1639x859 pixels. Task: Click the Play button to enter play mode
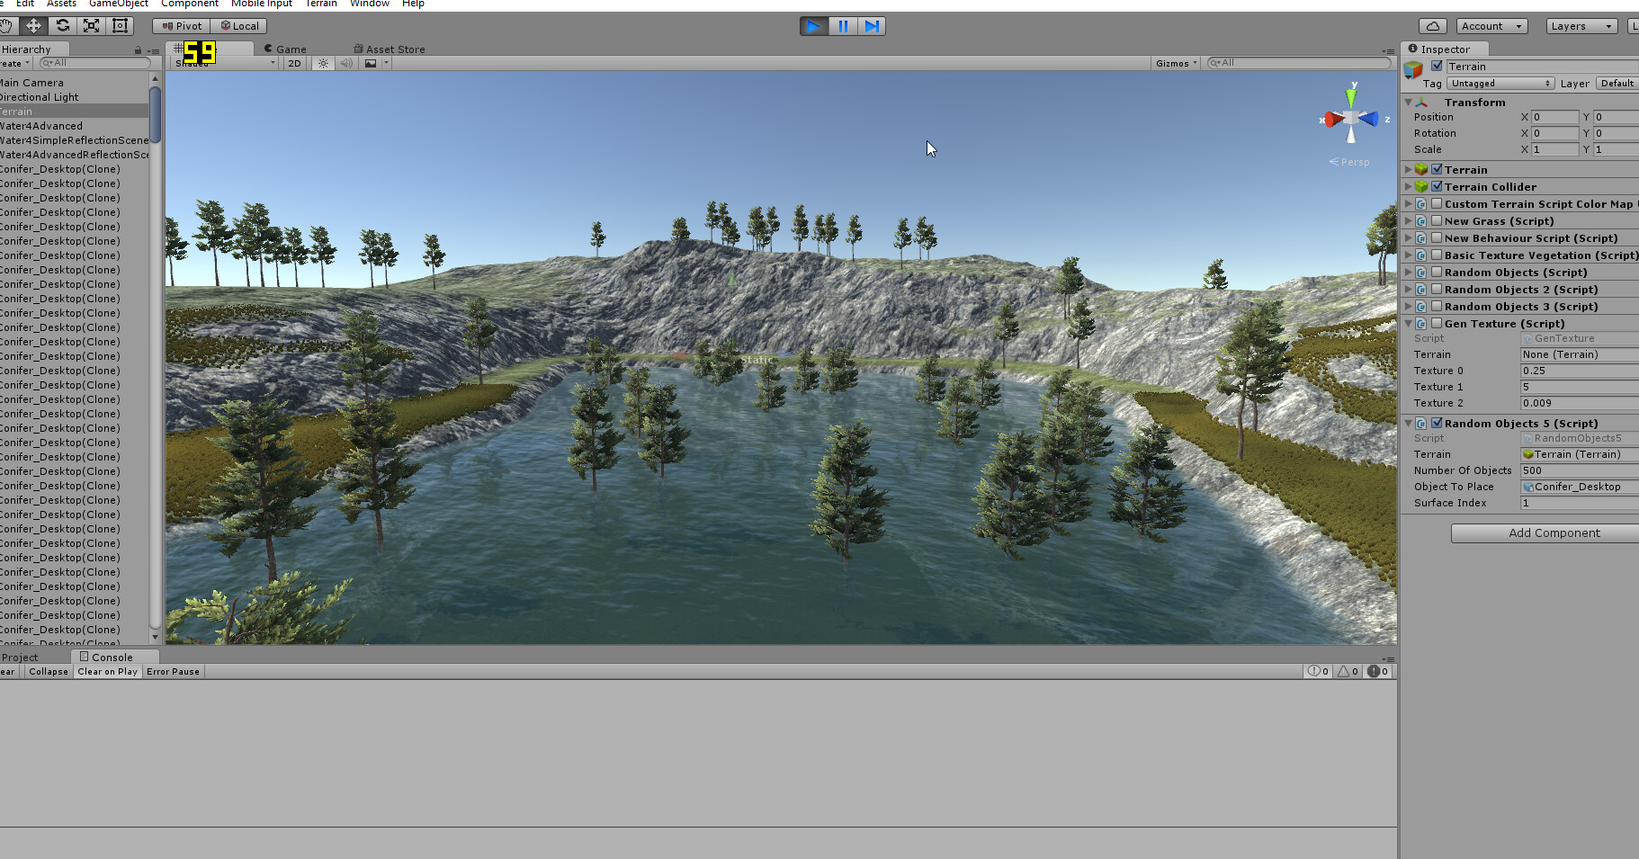(x=813, y=25)
